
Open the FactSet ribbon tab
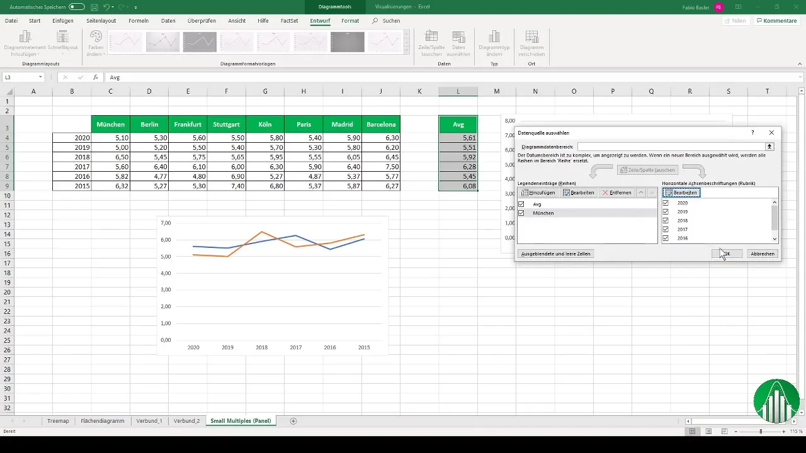tap(290, 21)
